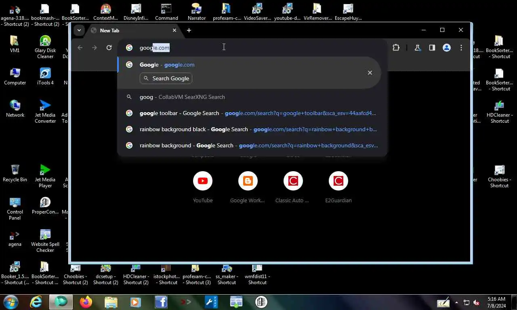Select the iTools 4 desktop icon
The width and height of the screenshot is (517, 310).
tap(45, 76)
